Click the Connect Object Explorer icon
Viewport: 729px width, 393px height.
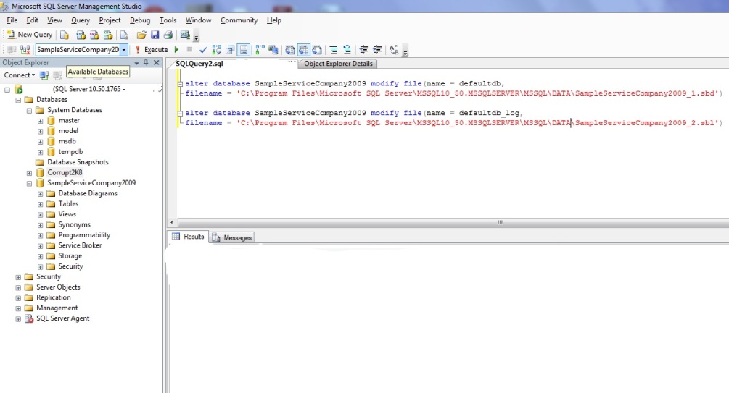coord(44,75)
